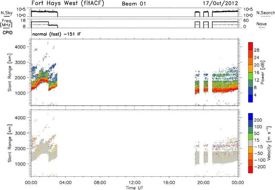Click the normal (fast) -151 IF text

coord(57,34)
